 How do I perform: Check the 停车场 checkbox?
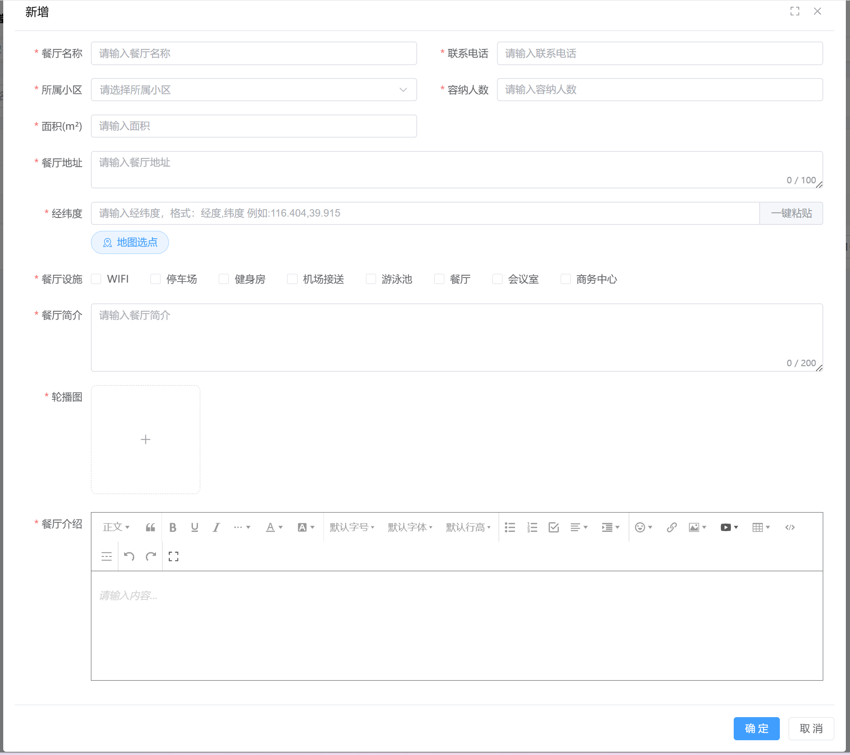[x=156, y=279]
